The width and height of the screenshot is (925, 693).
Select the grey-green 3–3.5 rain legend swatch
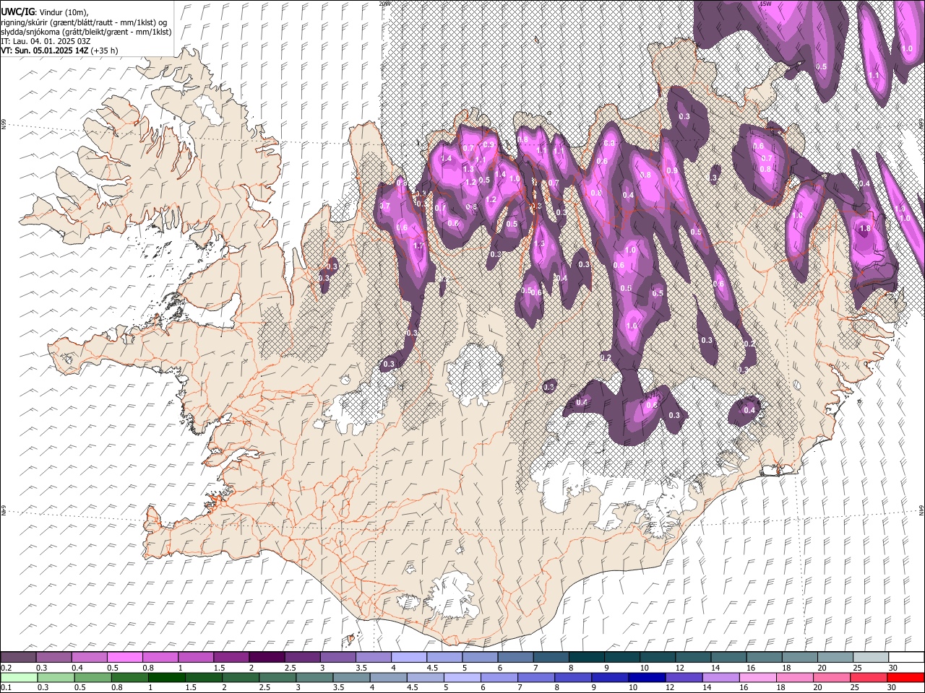click(x=315, y=677)
